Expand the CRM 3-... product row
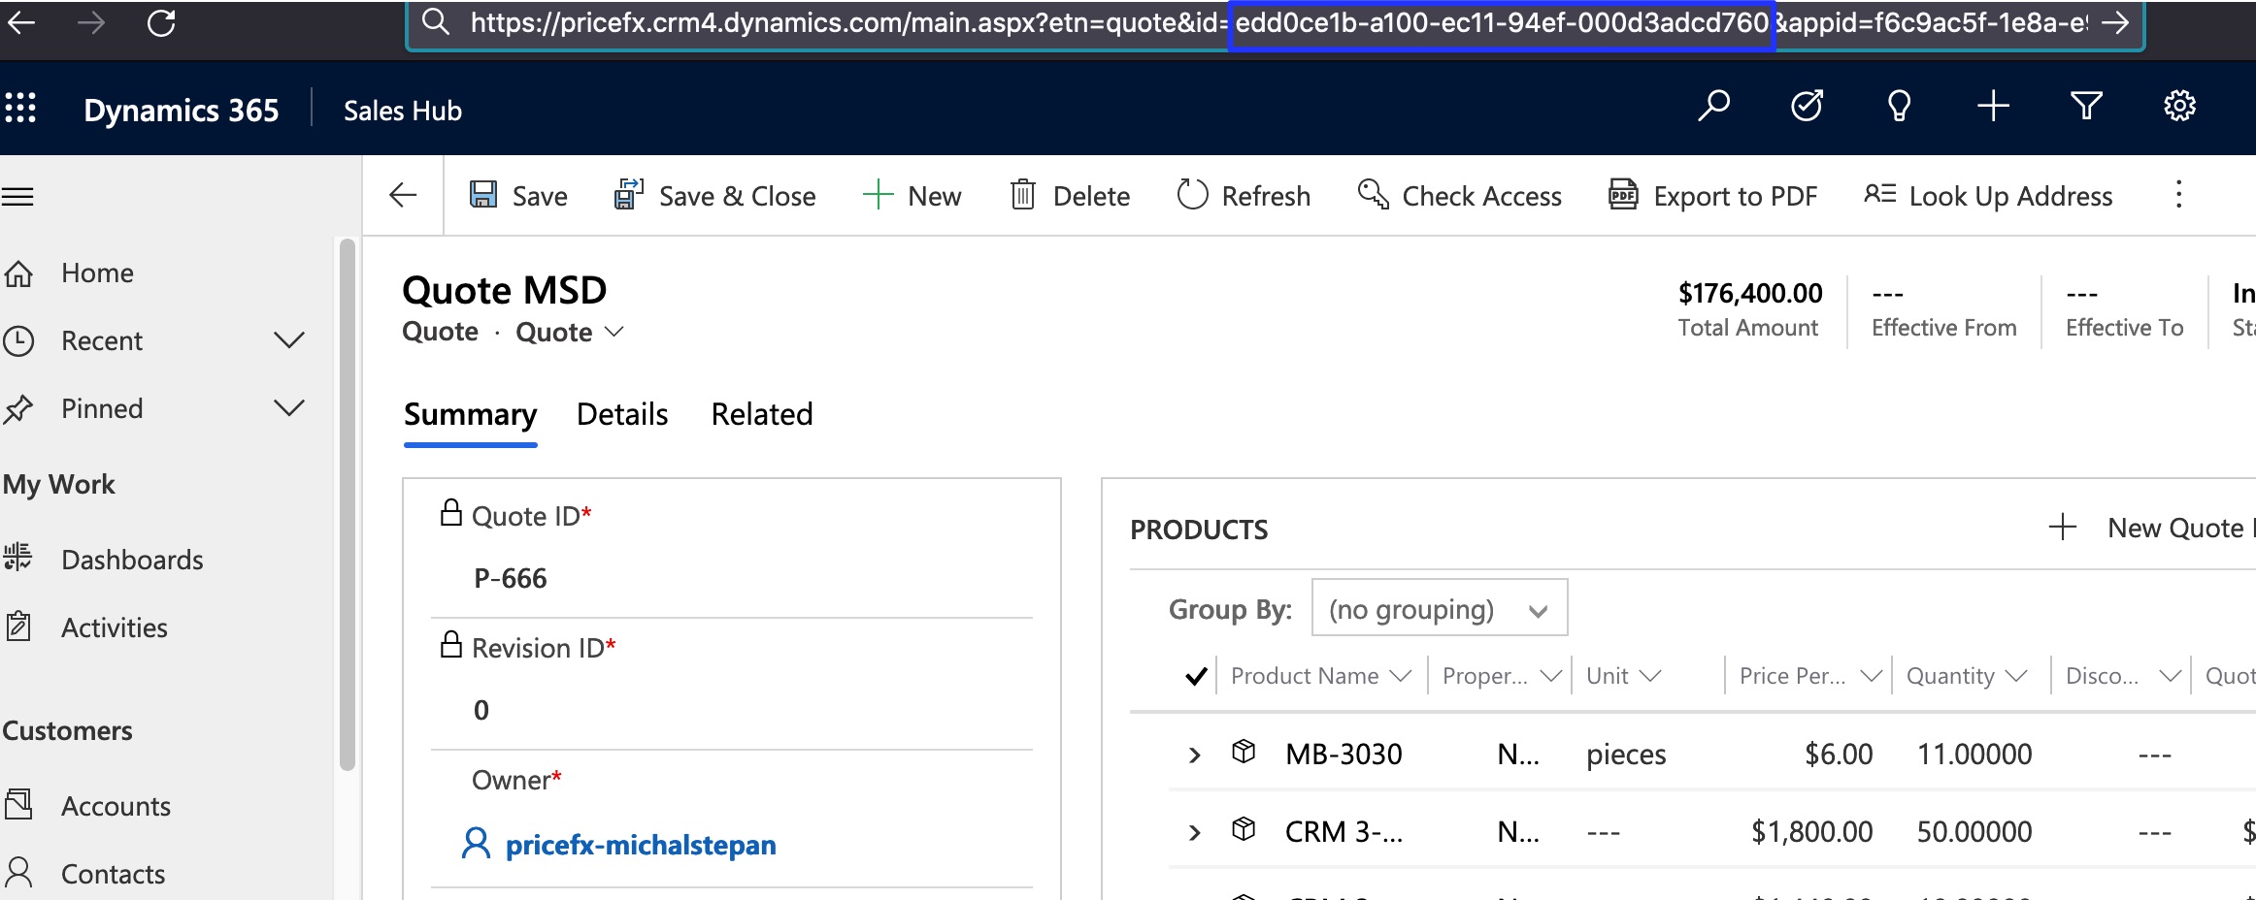This screenshot has height=900, width=2256. [1195, 832]
